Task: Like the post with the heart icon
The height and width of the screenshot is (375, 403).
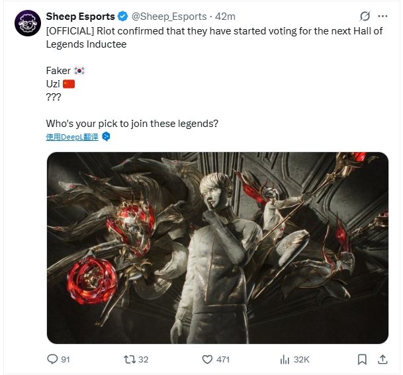Action: pyautogui.click(x=207, y=359)
